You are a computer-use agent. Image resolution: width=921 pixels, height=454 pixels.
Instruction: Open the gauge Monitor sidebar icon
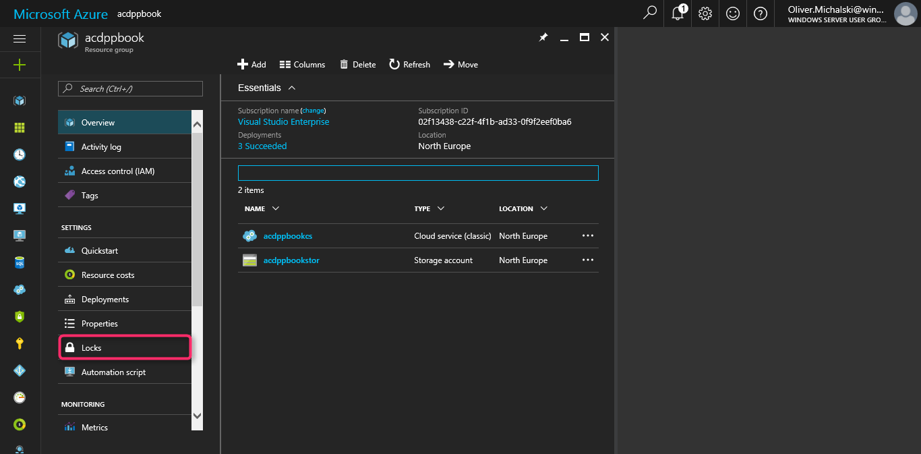[20, 397]
